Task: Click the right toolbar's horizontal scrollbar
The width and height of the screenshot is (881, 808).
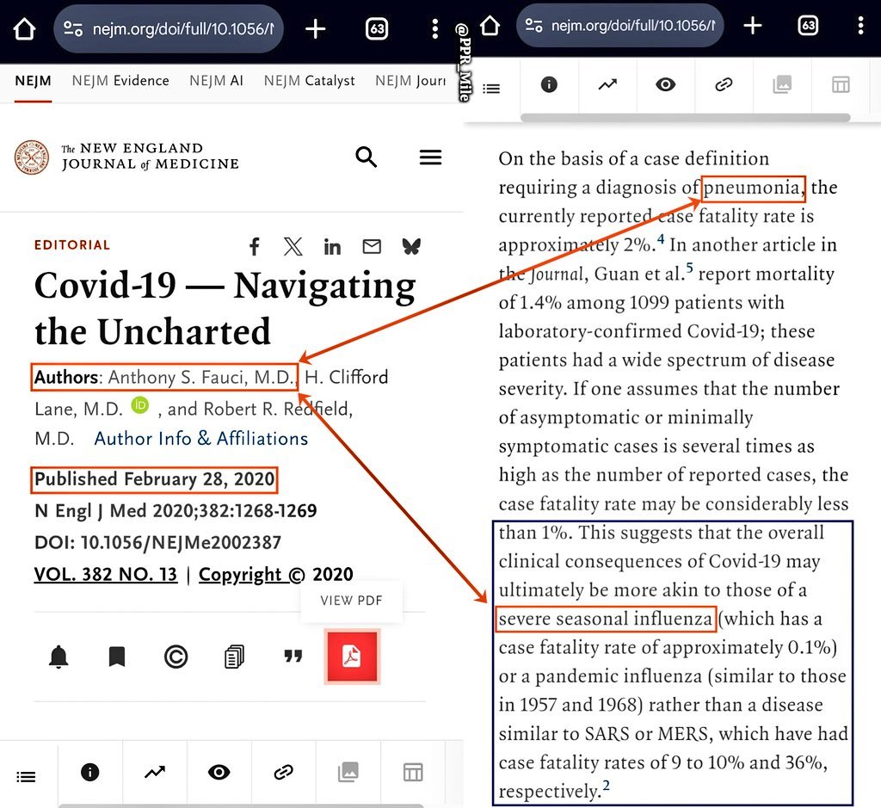Action: [685, 117]
